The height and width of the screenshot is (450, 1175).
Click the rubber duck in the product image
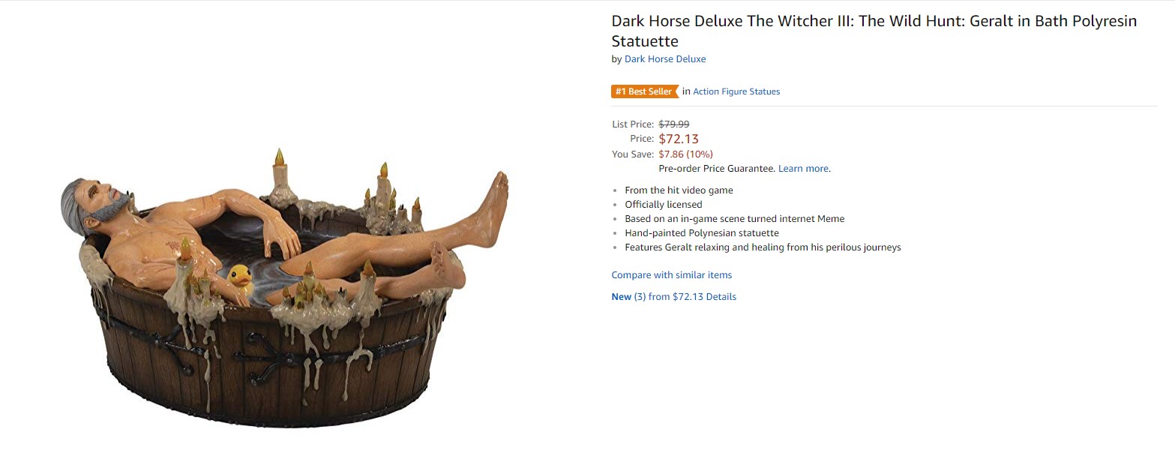[240, 286]
